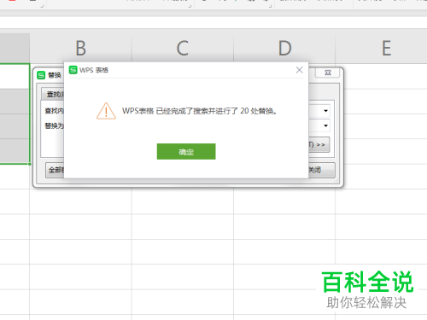
Task: Select column B header
Action: 81,48
